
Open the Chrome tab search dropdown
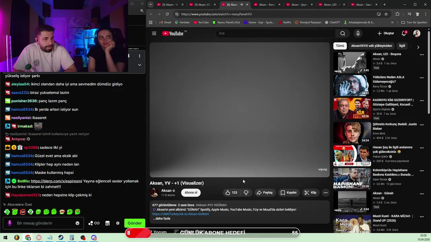click(151, 4)
